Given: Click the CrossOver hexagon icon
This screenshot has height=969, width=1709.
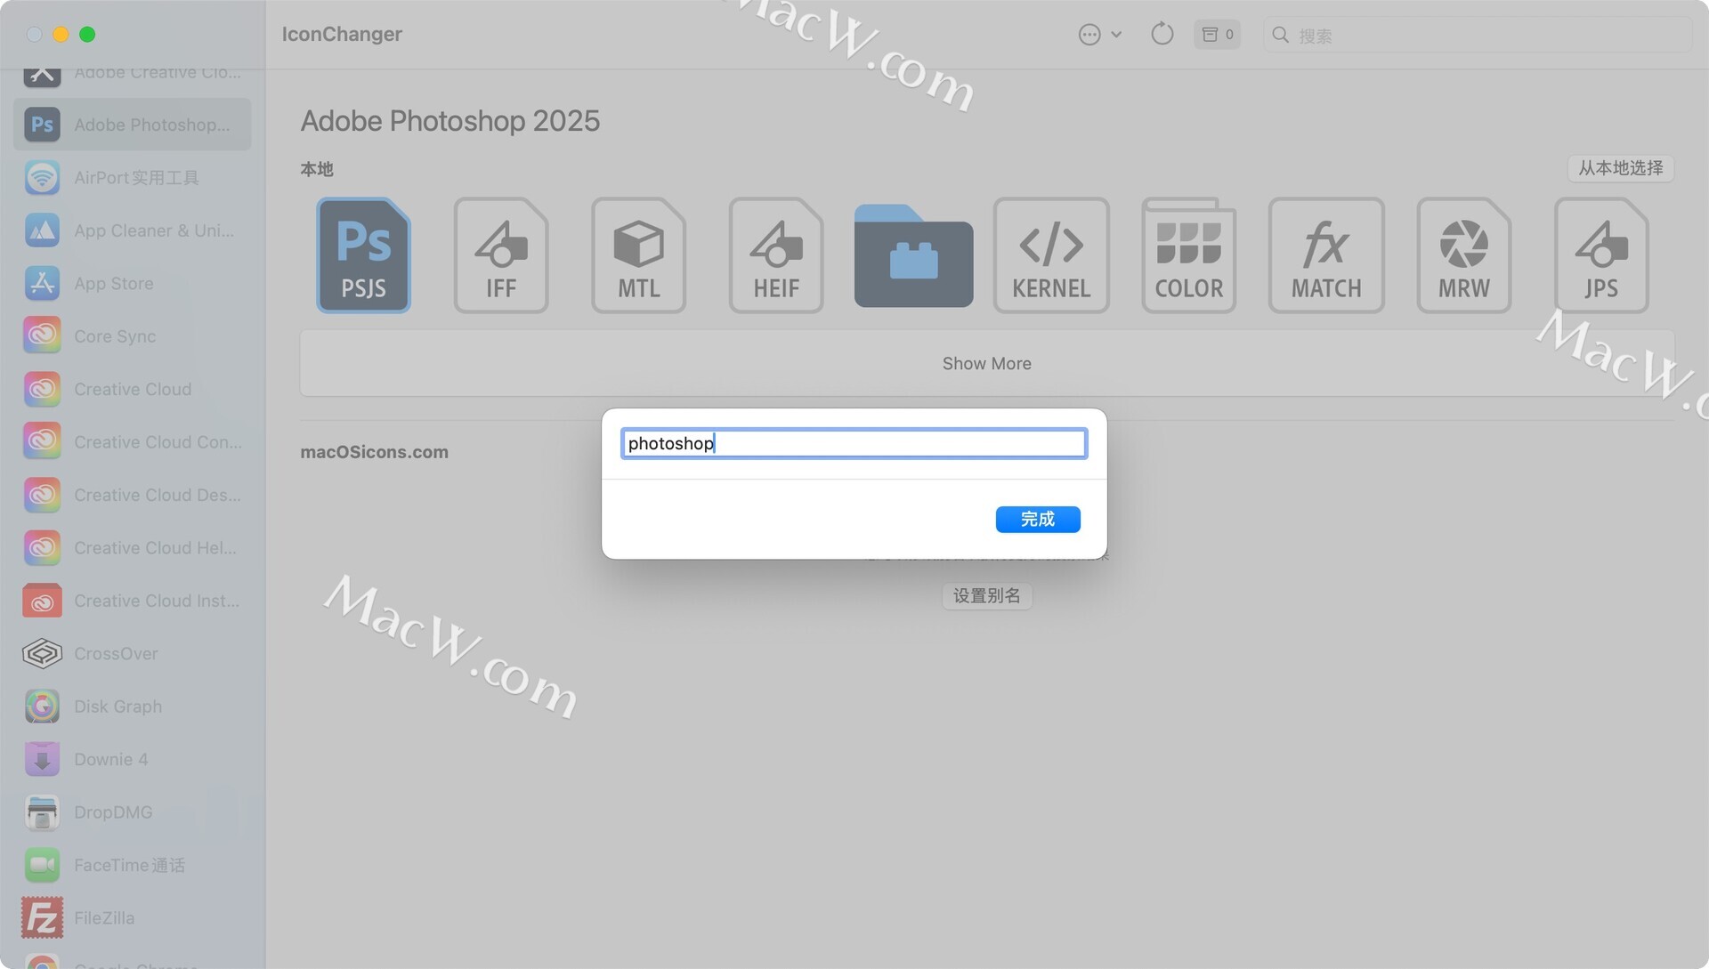Looking at the screenshot, I should click(x=42, y=653).
